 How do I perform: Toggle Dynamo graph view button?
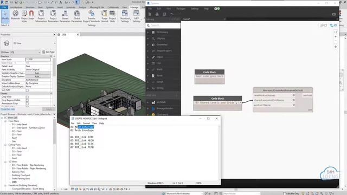(333, 25)
